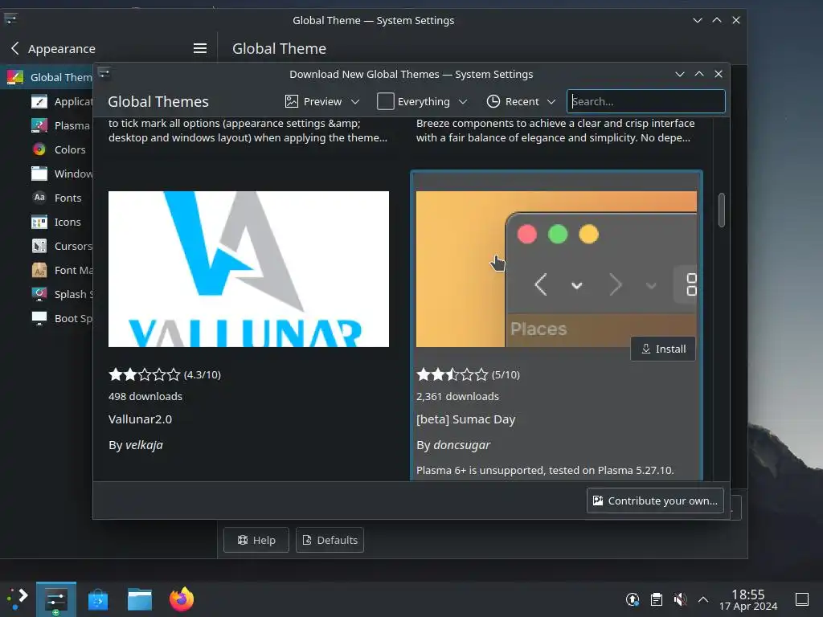Open the Font Management sidebar icon

pyautogui.click(x=39, y=270)
